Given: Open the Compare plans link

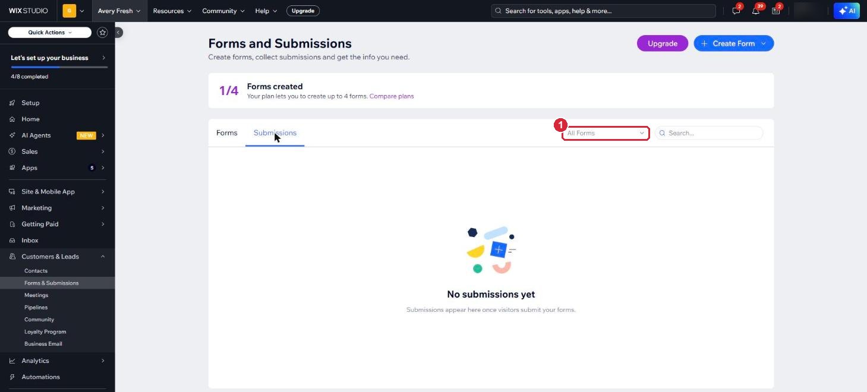Looking at the screenshot, I should click(x=392, y=96).
